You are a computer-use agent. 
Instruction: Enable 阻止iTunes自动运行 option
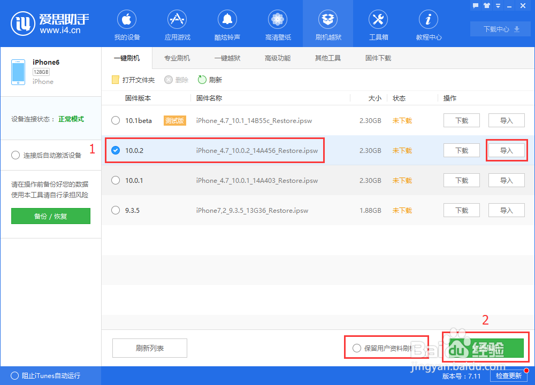pos(14,375)
